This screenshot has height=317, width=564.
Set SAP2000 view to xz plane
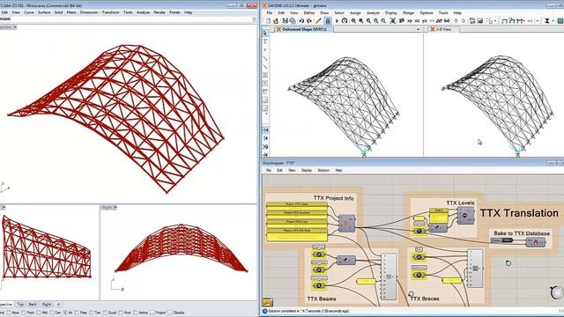pyautogui.click(x=417, y=21)
